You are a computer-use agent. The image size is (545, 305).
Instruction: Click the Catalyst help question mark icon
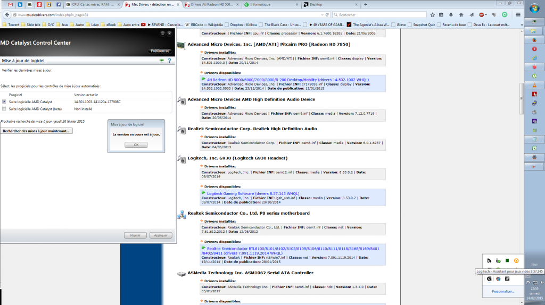click(169, 61)
